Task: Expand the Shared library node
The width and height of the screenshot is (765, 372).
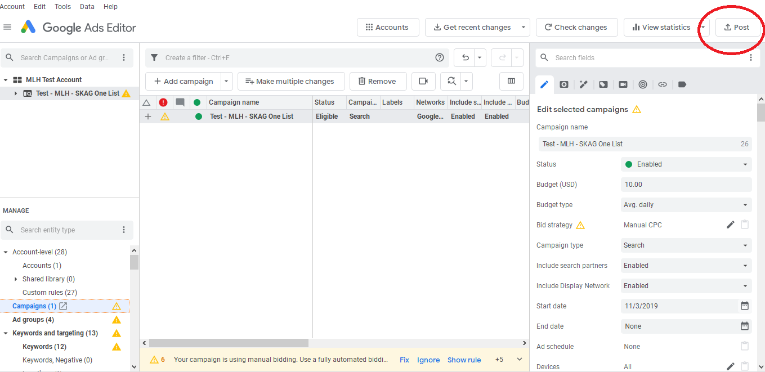Action: click(x=16, y=279)
